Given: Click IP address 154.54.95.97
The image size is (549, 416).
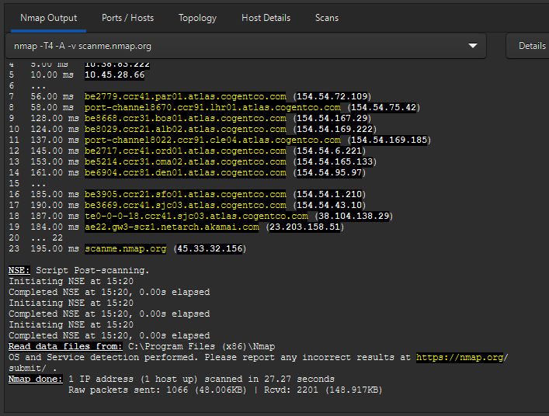Looking at the screenshot, I should click(x=329, y=172).
